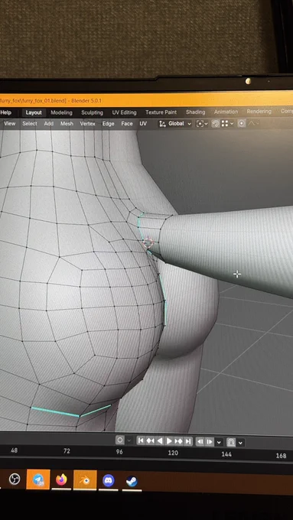
Task: Open the viewport View menu
Action: (10, 123)
